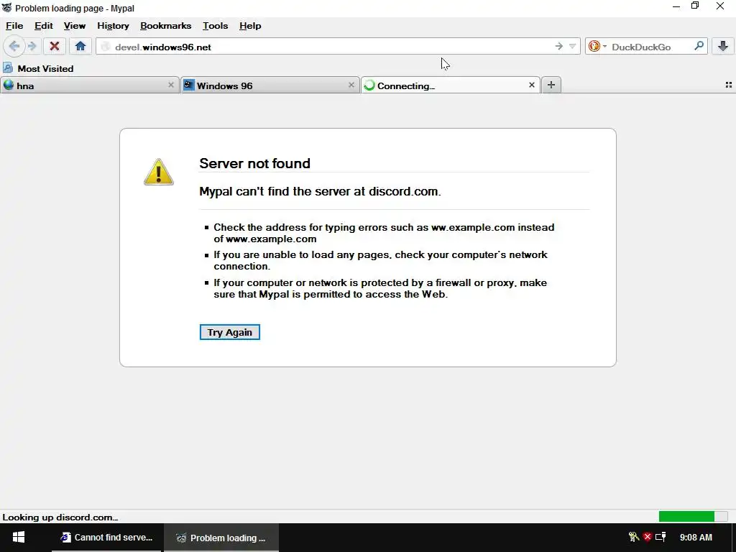Viewport: 736px width, 552px height.
Task: Switch to the Windows 96 tab
Action: point(269,86)
